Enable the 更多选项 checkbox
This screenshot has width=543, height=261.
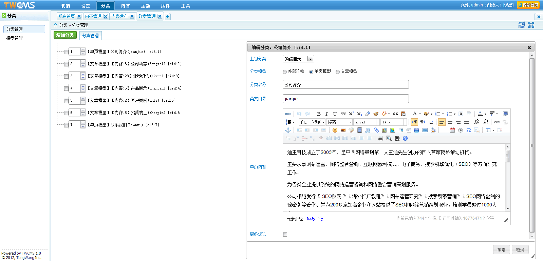[x=285, y=234]
